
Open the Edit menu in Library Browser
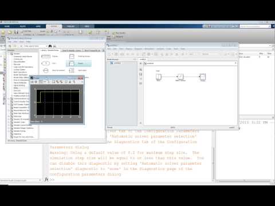click(x=15, y=42)
